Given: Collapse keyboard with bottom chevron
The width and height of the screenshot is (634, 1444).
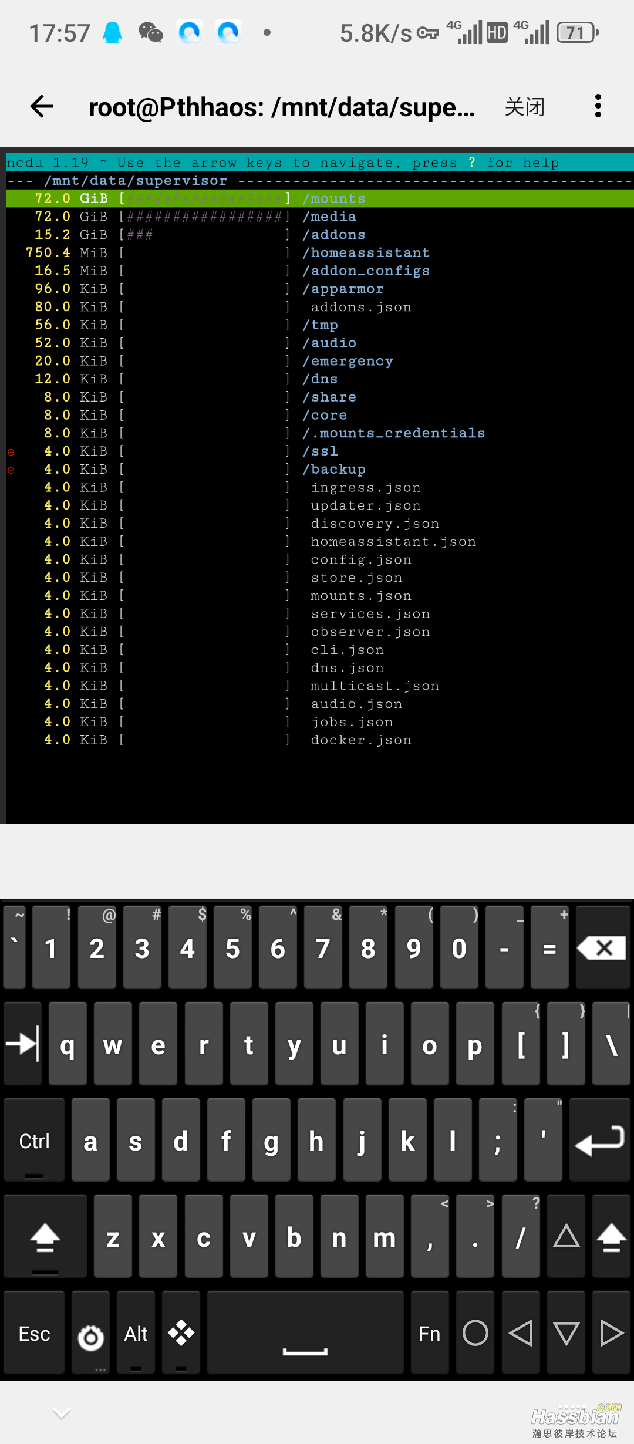Looking at the screenshot, I should pos(62,1413).
